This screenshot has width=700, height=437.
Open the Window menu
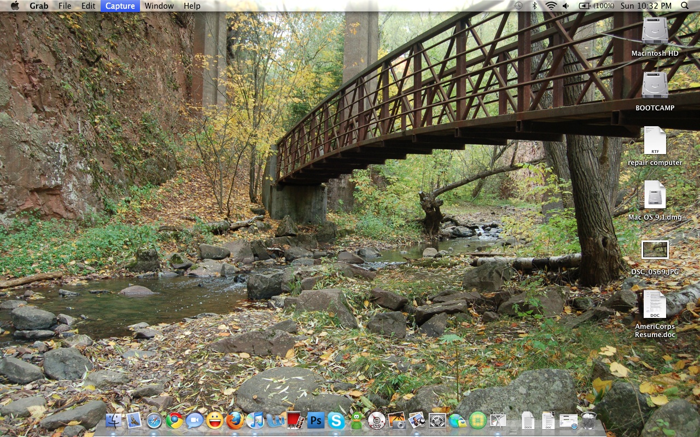tap(159, 5)
